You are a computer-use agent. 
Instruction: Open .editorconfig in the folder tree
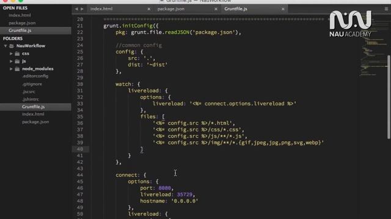click(x=35, y=76)
